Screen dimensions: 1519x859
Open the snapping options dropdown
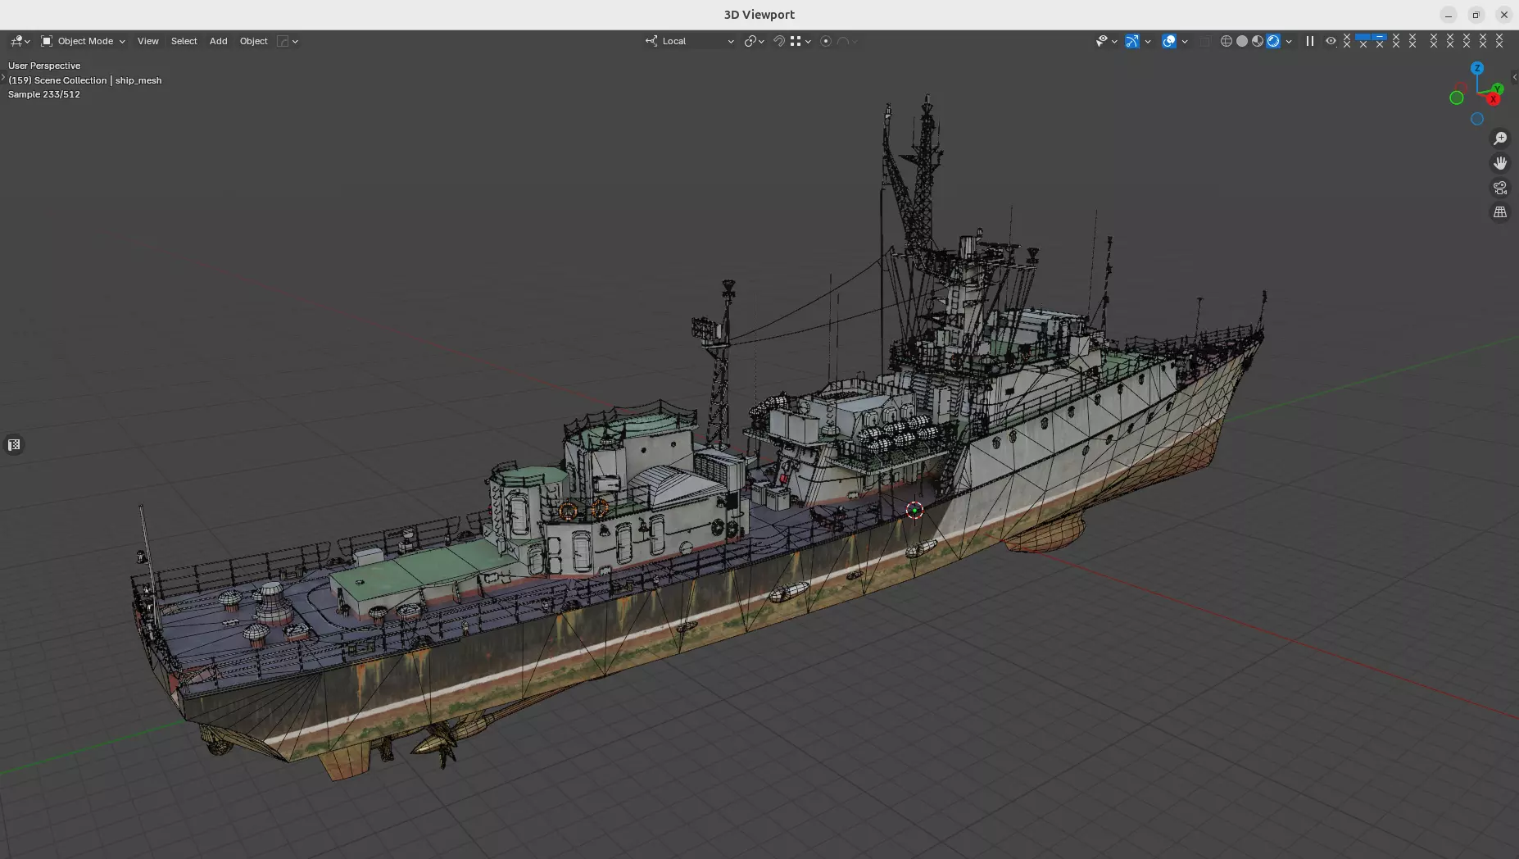coord(800,41)
